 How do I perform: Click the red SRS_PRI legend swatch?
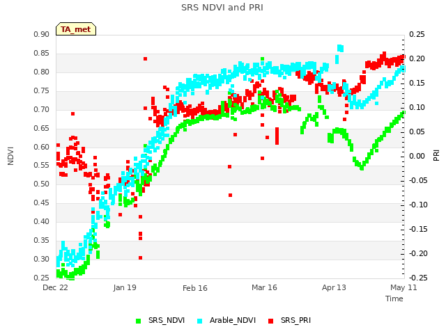click(x=271, y=321)
